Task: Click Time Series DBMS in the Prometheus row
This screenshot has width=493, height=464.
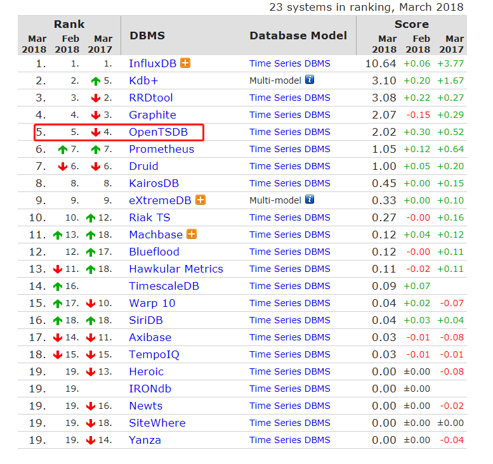Action: [290, 149]
